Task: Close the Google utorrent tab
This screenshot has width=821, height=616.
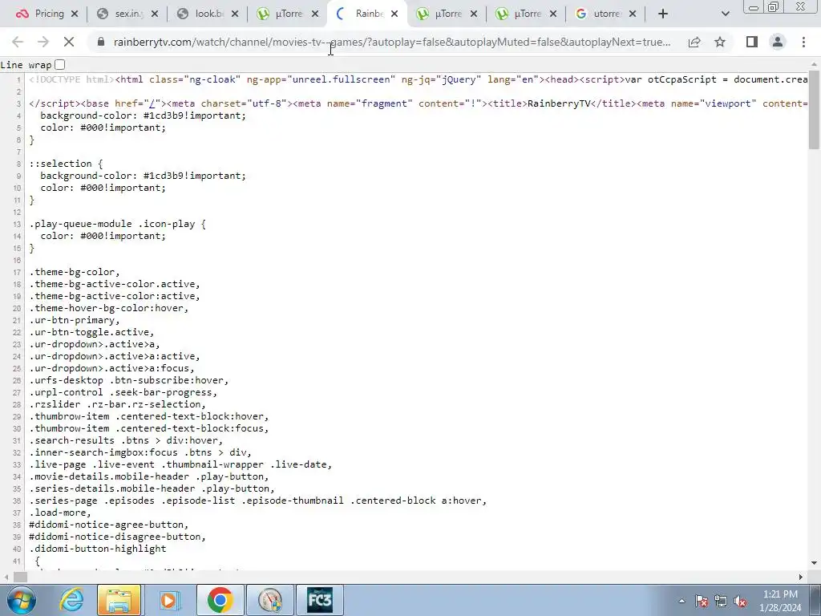Action: tap(633, 14)
